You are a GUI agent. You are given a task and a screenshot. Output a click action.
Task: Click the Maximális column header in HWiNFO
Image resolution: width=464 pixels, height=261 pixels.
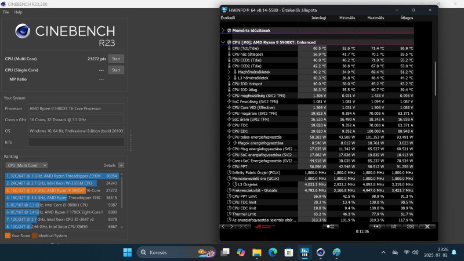point(375,18)
